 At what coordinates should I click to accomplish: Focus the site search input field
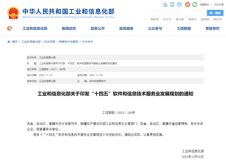coord(179,13)
